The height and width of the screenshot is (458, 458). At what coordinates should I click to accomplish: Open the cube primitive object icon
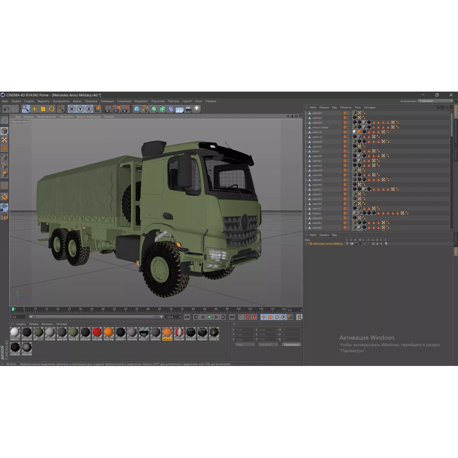137,109
